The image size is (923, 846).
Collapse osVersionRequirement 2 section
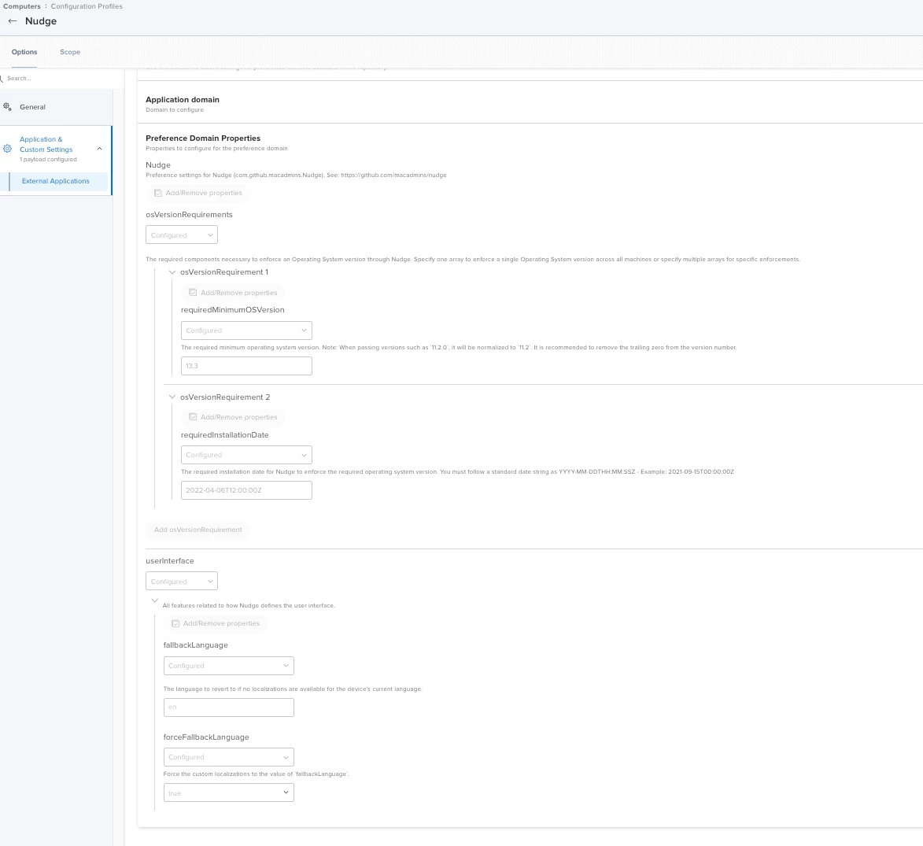pos(172,397)
